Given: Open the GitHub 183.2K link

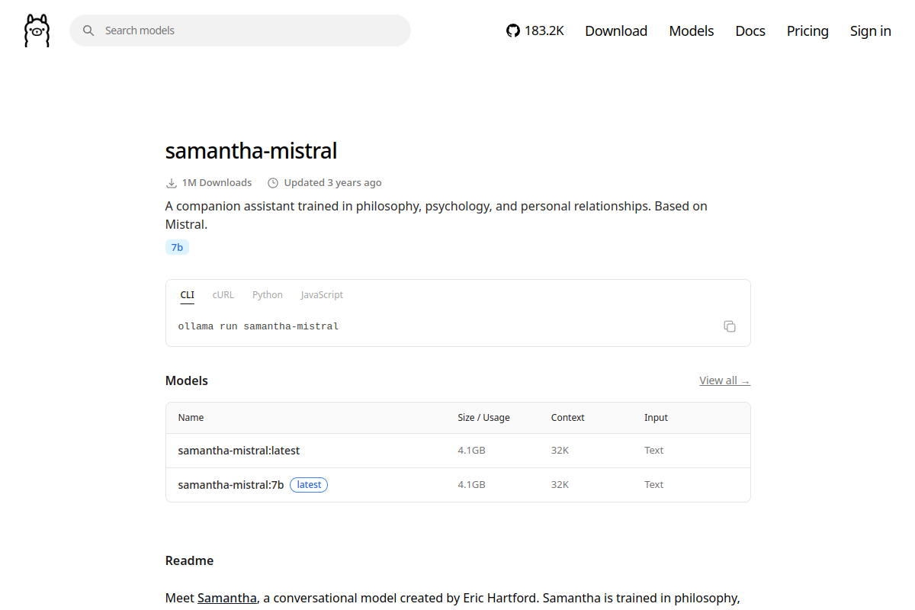Looking at the screenshot, I should (535, 30).
